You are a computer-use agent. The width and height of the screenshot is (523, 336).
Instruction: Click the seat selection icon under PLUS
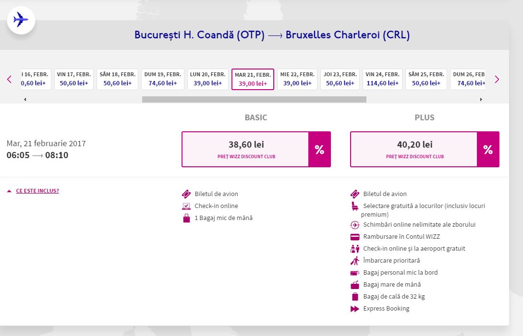point(355,207)
